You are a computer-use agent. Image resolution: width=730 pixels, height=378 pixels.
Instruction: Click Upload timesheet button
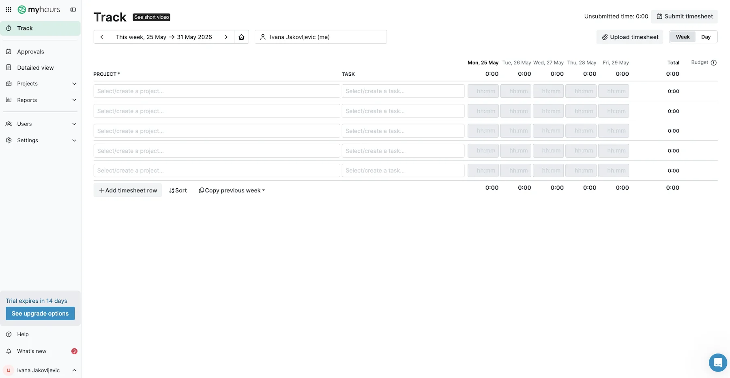[630, 37]
